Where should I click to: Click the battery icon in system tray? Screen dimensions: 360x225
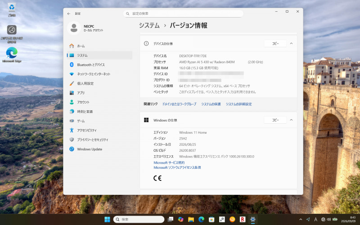coord(335,220)
